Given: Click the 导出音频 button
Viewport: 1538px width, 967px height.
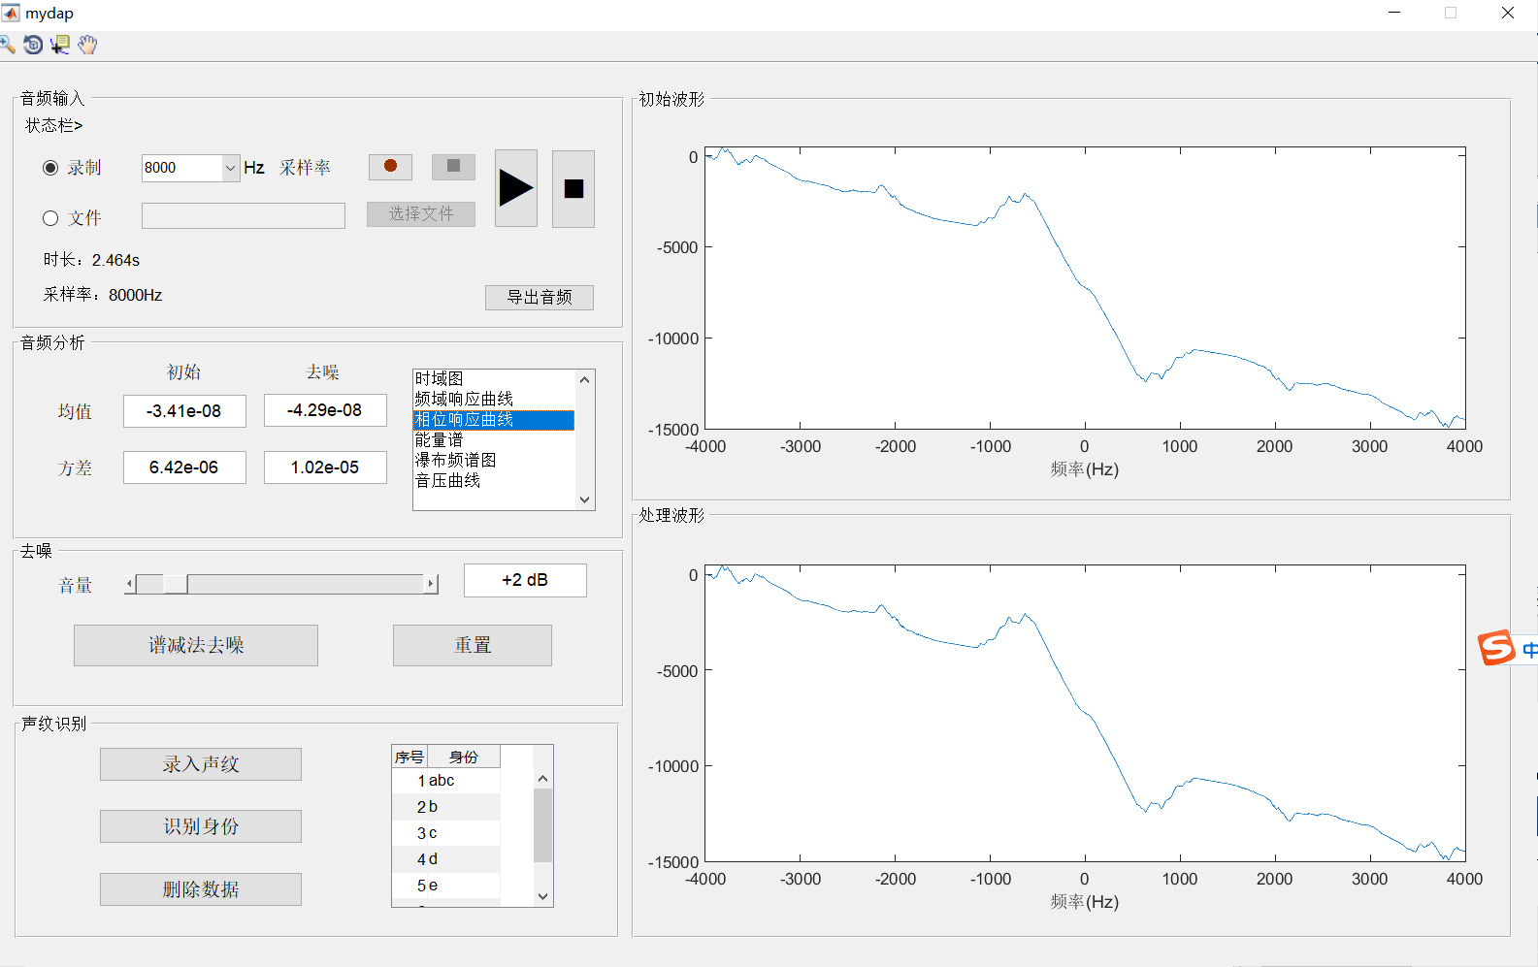Looking at the screenshot, I should [x=540, y=298].
